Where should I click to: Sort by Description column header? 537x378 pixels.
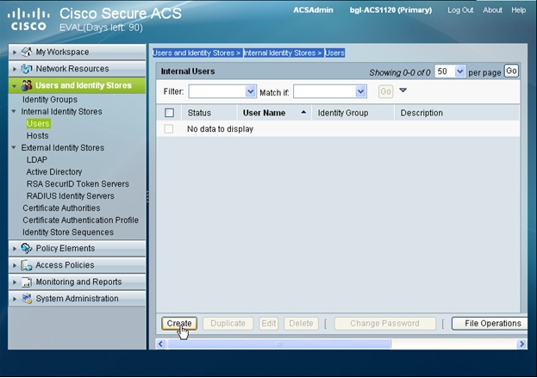click(421, 113)
